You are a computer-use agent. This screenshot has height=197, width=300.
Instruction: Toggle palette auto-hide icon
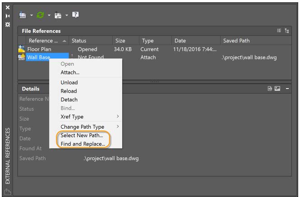click(x=7, y=16)
